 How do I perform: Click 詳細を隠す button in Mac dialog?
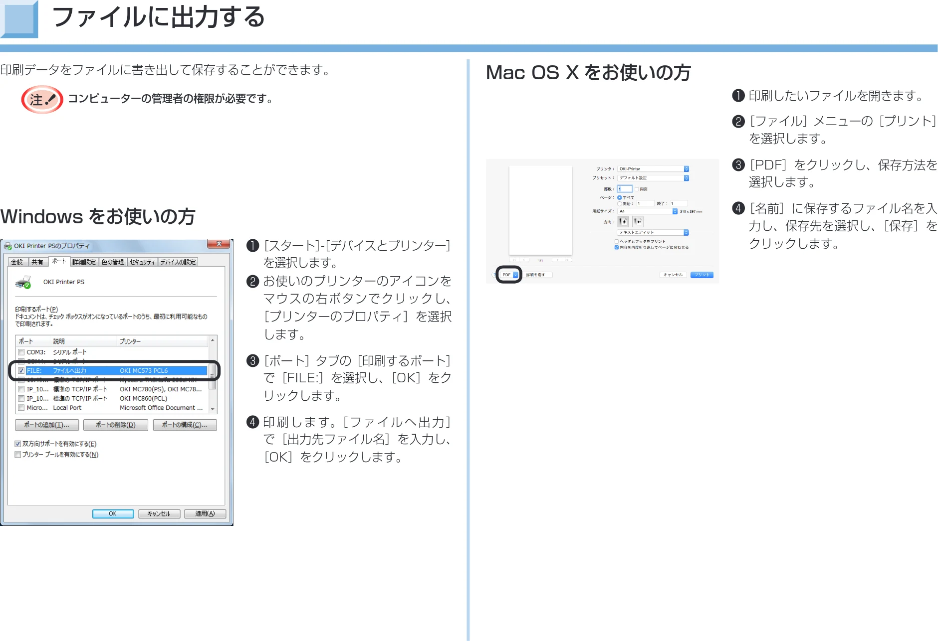[x=538, y=275]
